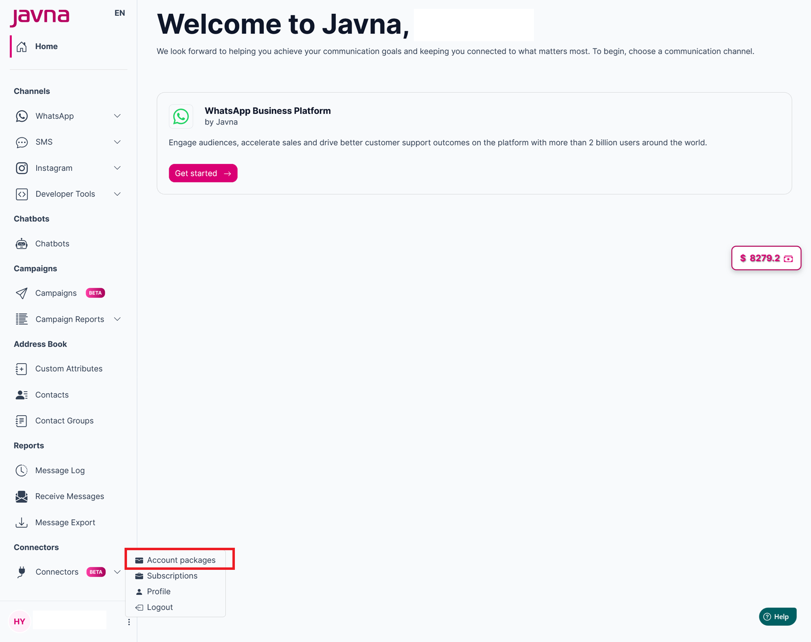
Task: Click the Chatbots robot icon
Action: click(x=22, y=243)
